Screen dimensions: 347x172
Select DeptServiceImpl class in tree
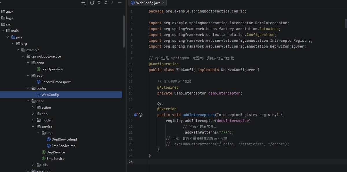pyautogui.click(x=64, y=140)
